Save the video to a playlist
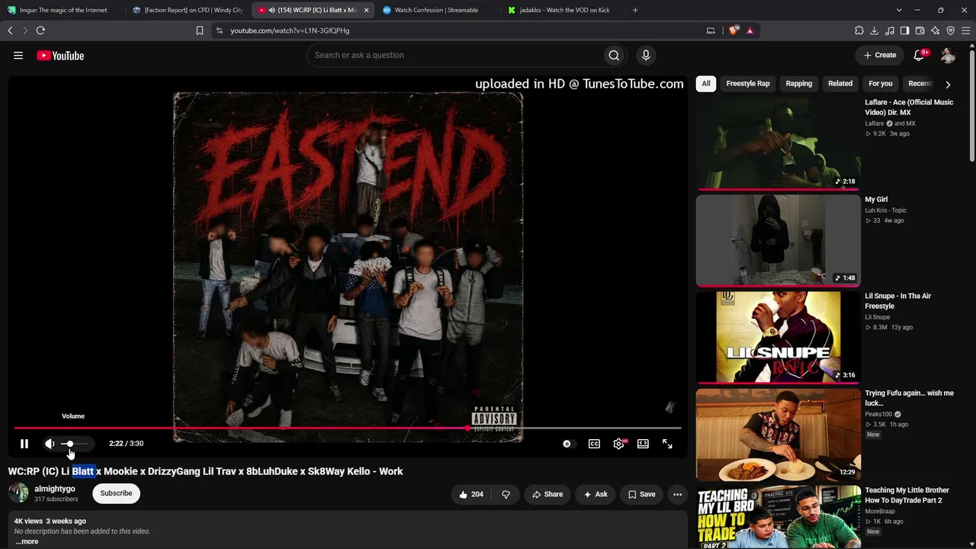Screen dimensions: 976x549 641,494
